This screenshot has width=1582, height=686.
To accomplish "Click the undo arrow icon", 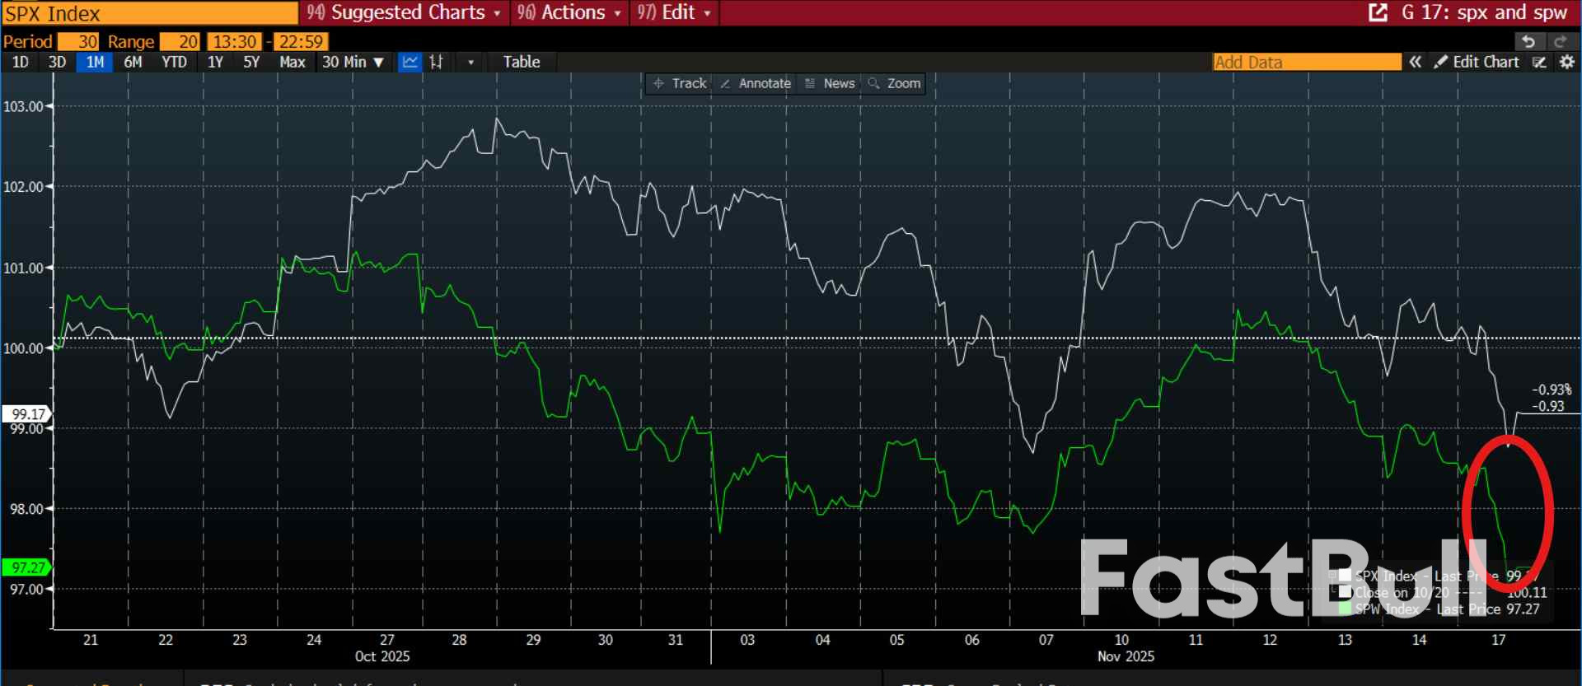I will coord(1528,41).
